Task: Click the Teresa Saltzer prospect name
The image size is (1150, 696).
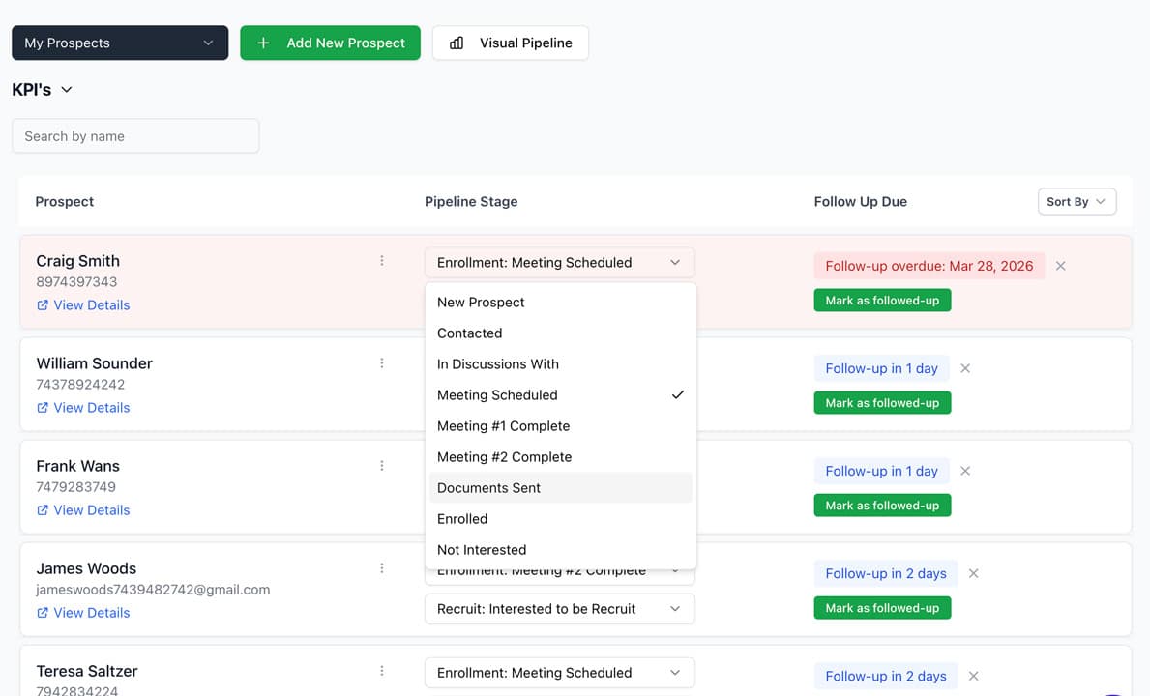Action: click(87, 671)
